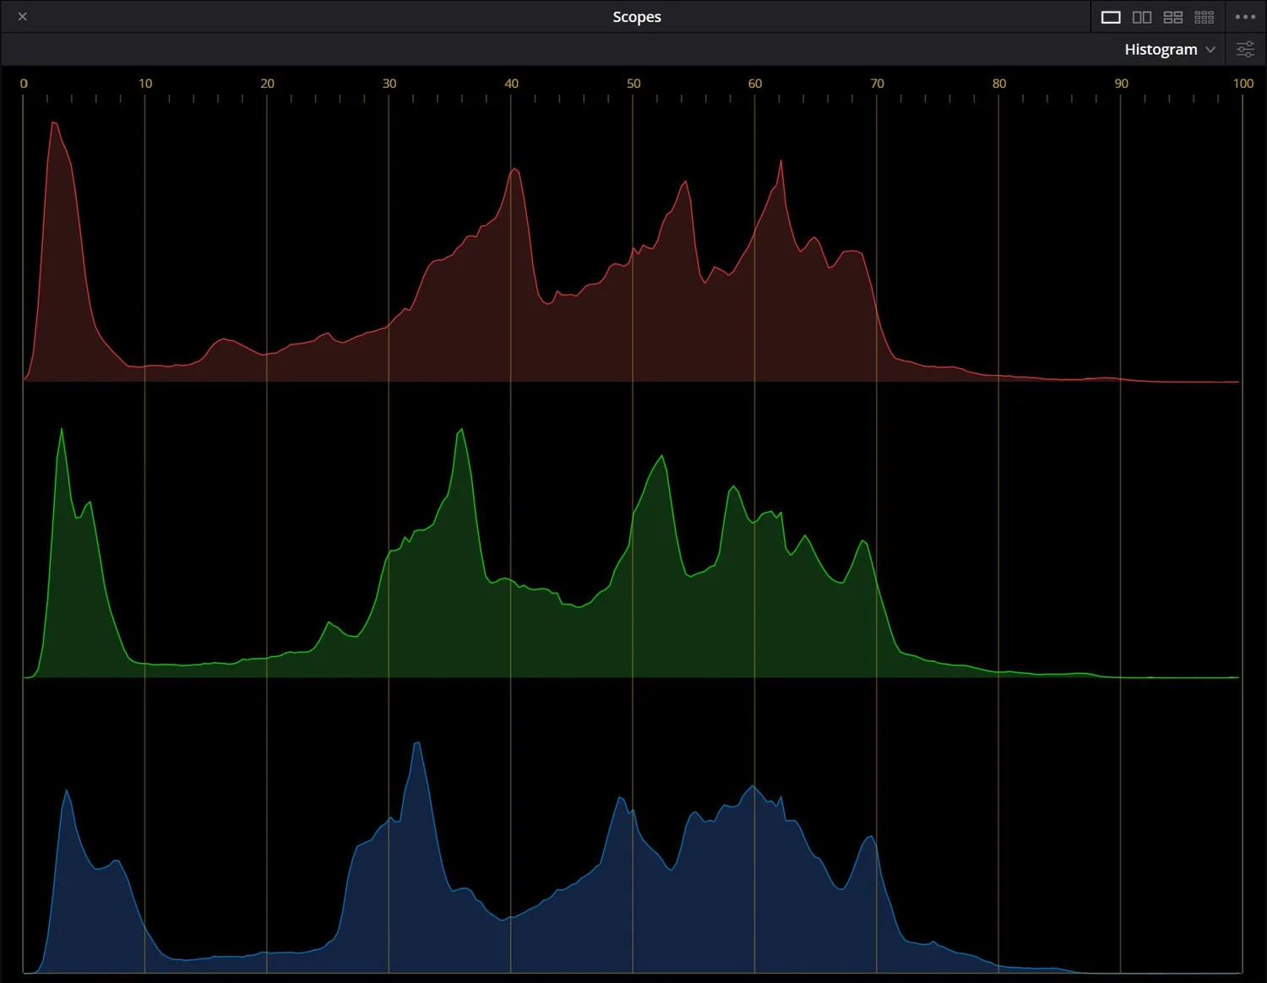The height and width of the screenshot is (983, 1267).
Task: Select Histogram from the scope header
Action: pos(1161,49)
